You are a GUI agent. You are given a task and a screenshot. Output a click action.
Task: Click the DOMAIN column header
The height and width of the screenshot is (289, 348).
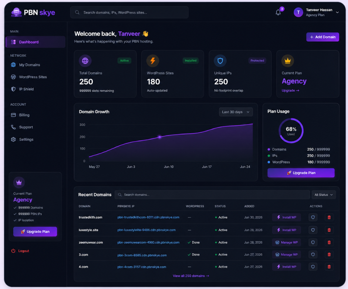pyautogui.click(x=85, y=206)
